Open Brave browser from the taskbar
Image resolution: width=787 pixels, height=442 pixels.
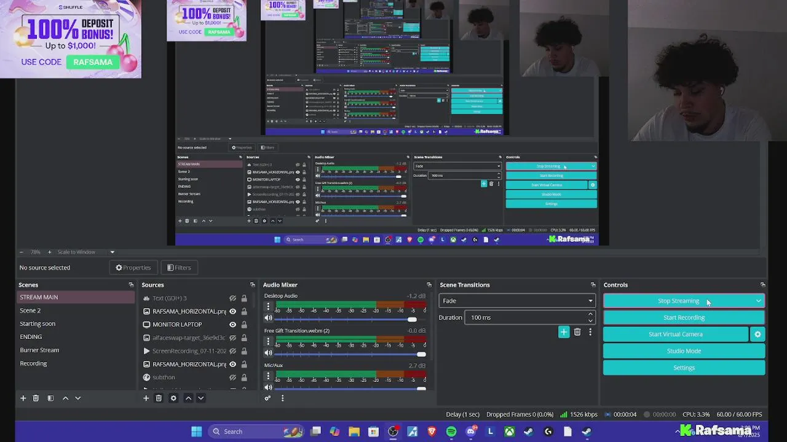click(432, 432)
